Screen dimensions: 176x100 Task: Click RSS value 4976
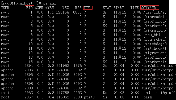tap(78, 66)
